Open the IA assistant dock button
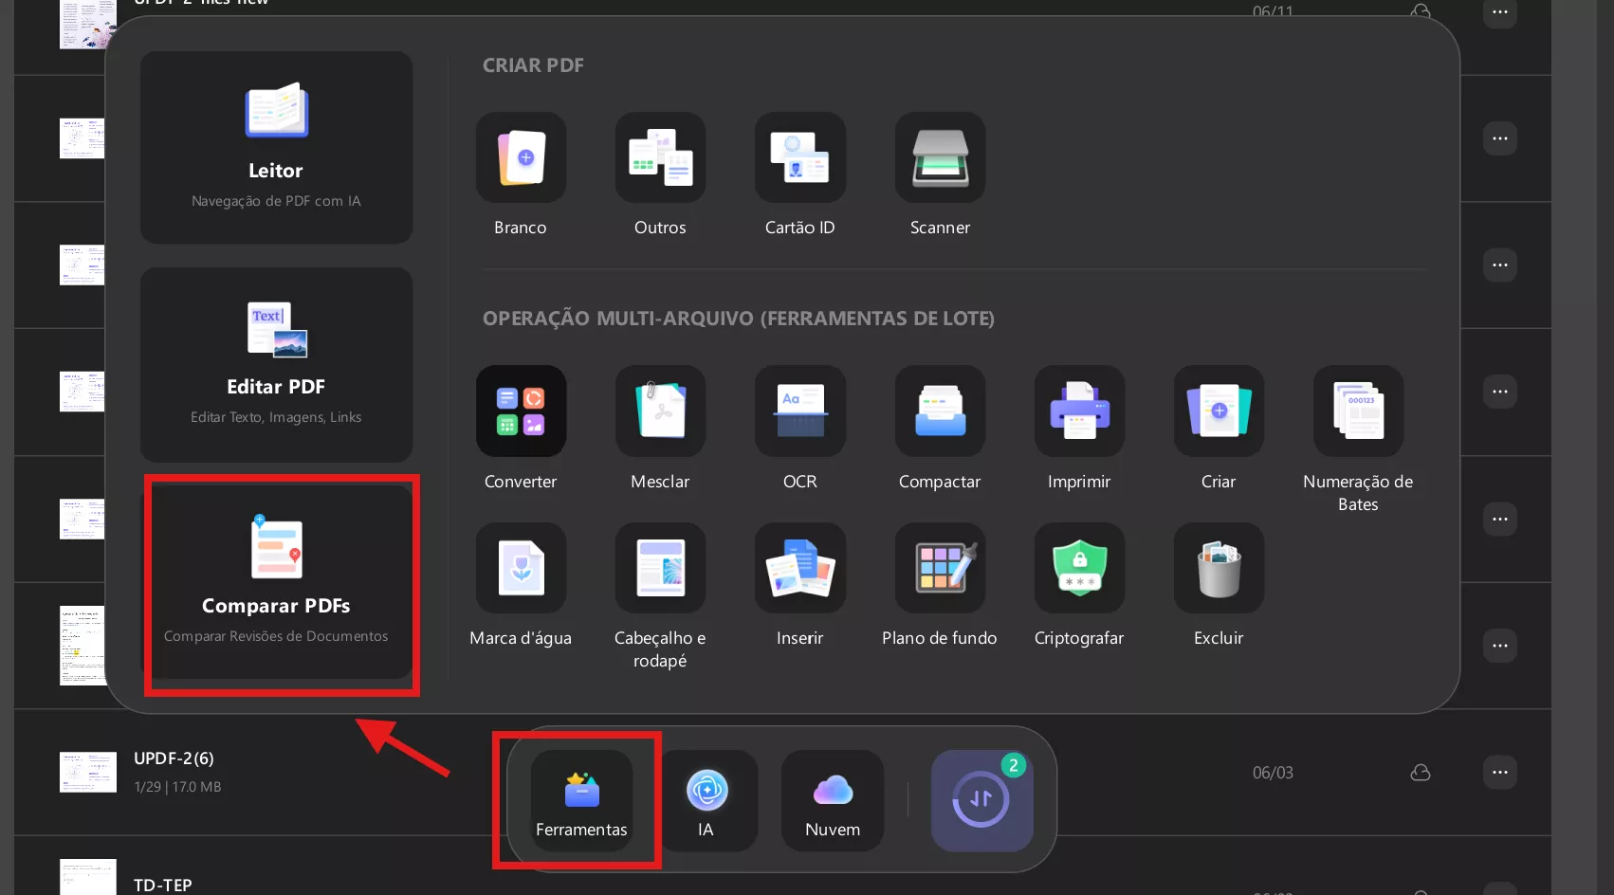The height and width of the screenshot is (895, 1614). [x=706, y=800]
